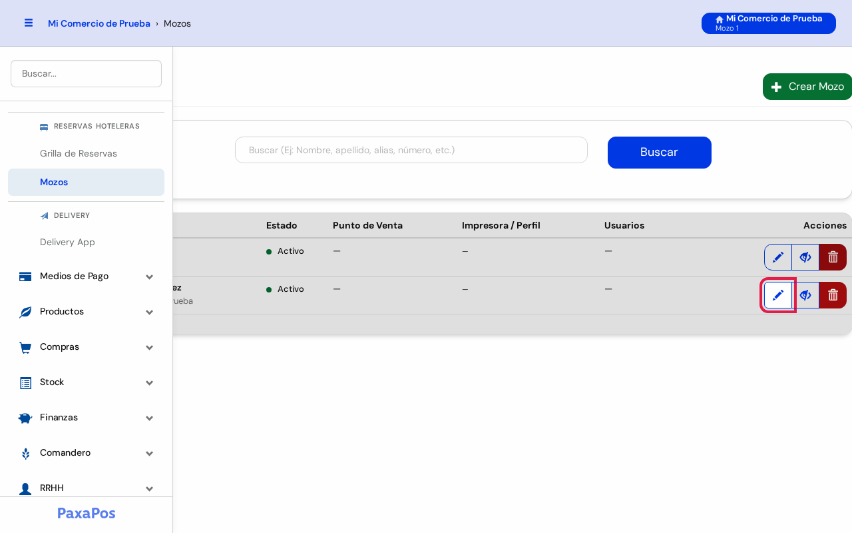Viewport: 852px width, 533px height.
Task: Click the green Crear Mozo button
Action: (807, 87)
